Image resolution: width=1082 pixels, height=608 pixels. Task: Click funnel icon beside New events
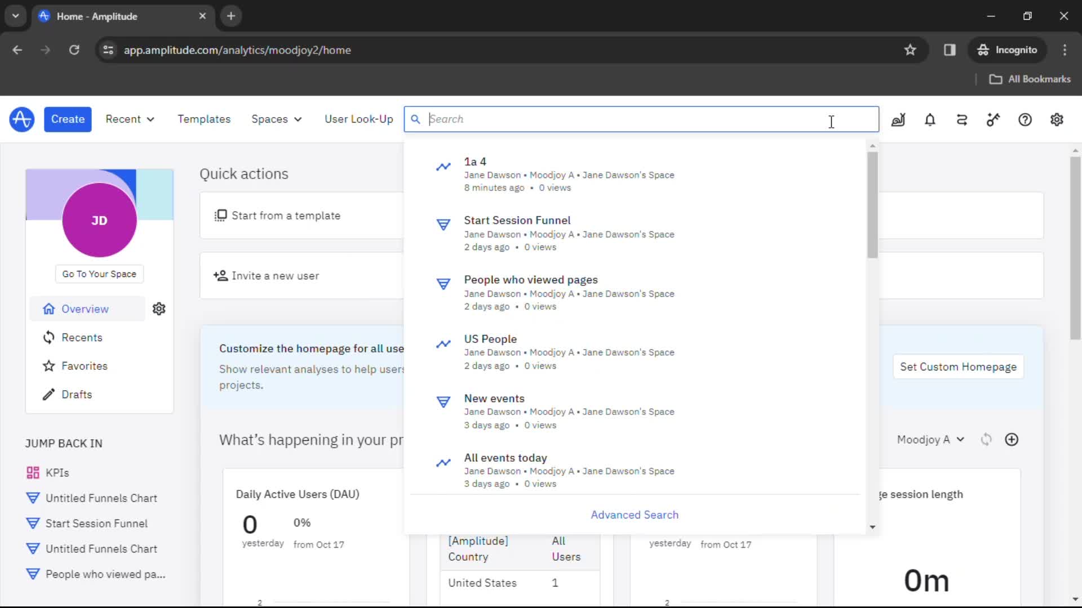(x=444, y=402)
